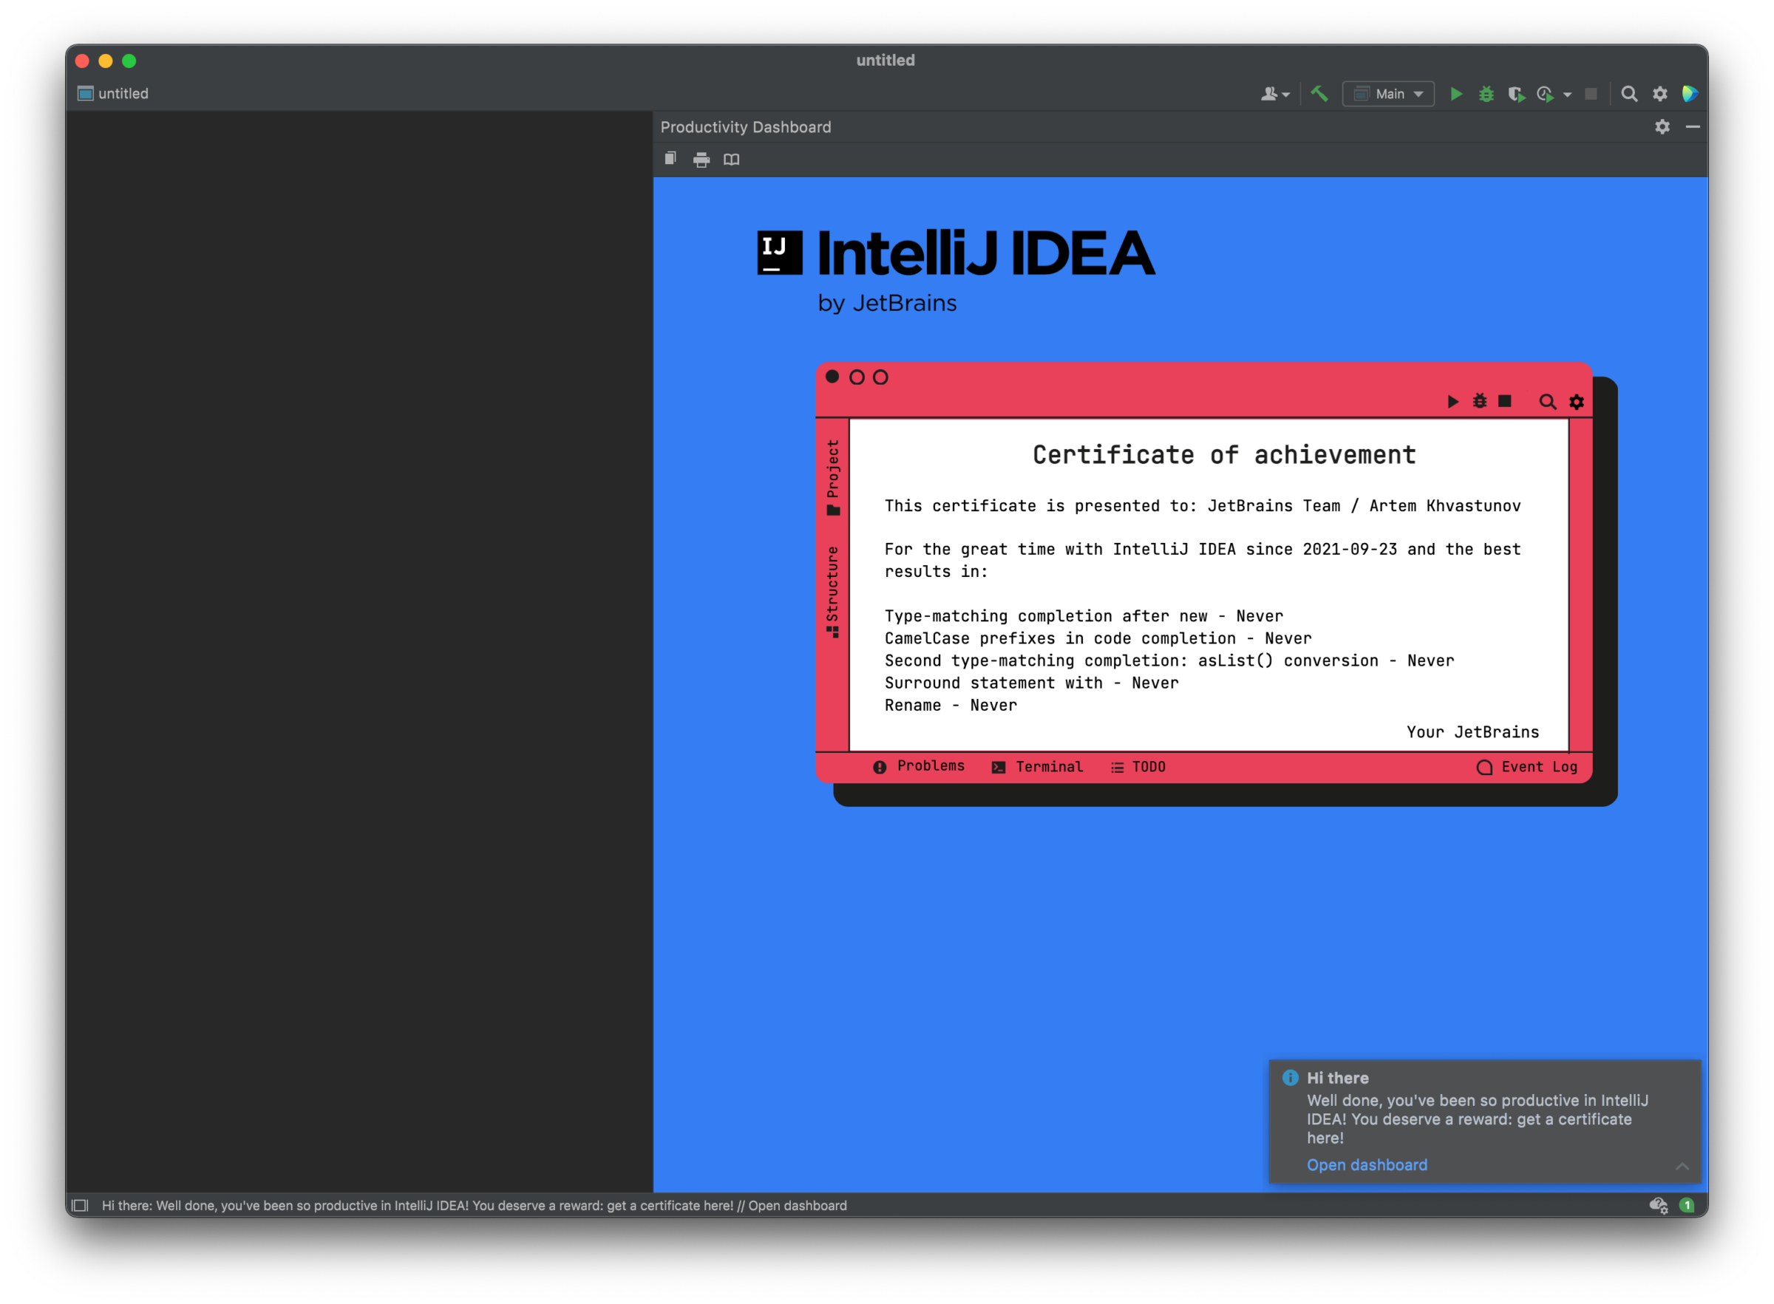Close the window with the red button

[x=82, y=61]
